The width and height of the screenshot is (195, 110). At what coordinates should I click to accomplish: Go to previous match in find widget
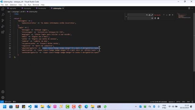(x=164, y=15)
